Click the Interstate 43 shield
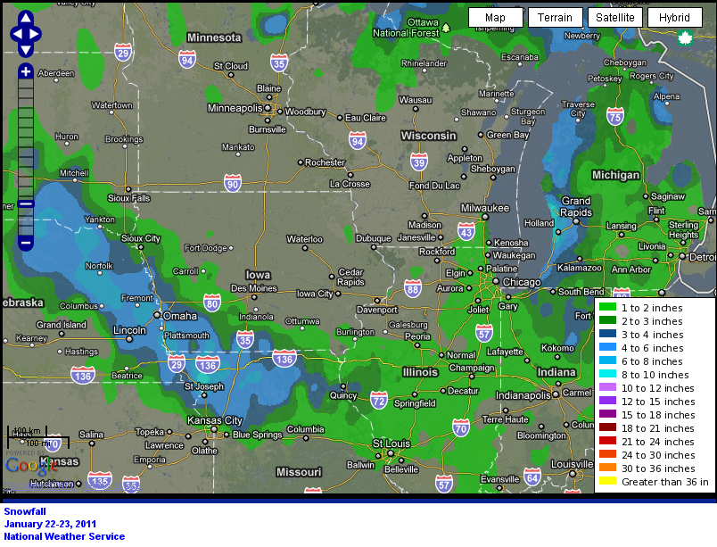This screenshot has width=717, height=547. [x=466, y=232]
